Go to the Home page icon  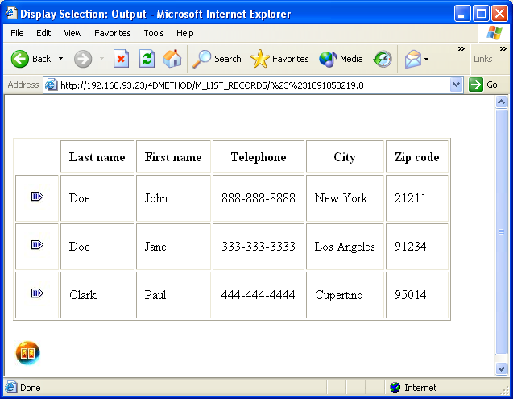click(172, 59)
